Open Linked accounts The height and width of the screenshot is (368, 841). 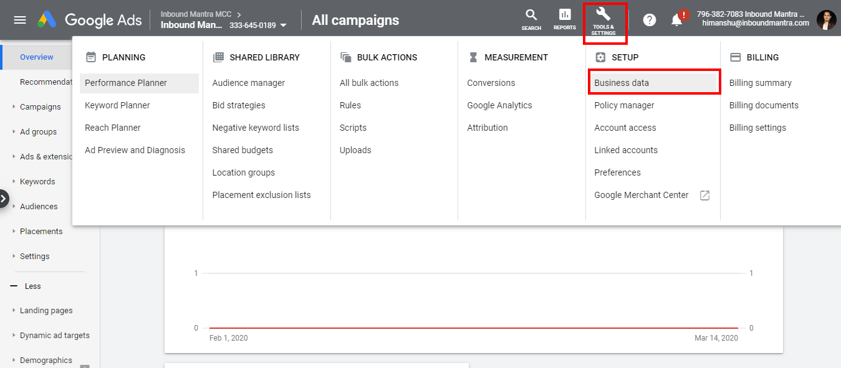tap(626, 150)
